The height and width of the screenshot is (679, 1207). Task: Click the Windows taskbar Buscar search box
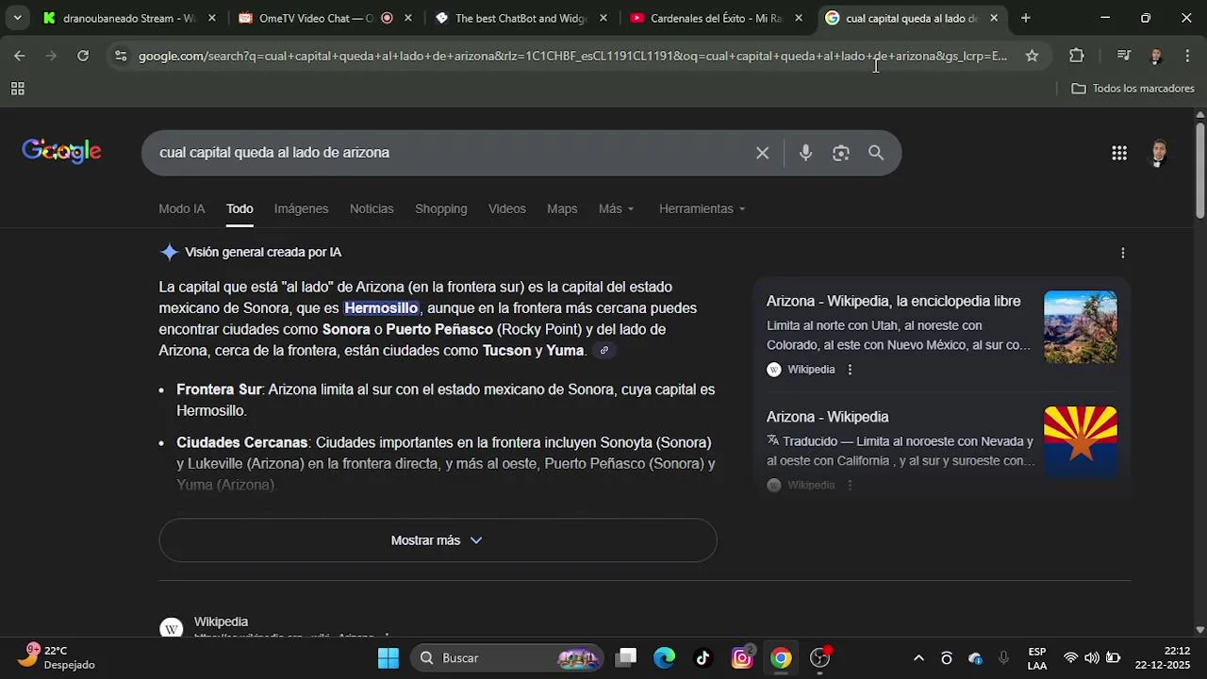tap(509, 657)
